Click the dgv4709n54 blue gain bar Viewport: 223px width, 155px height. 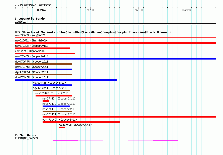[x=66, y=80]
